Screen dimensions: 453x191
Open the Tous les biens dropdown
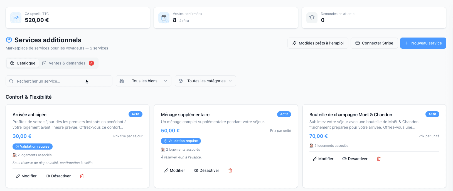pyautogui.click(x=144, y=81)
